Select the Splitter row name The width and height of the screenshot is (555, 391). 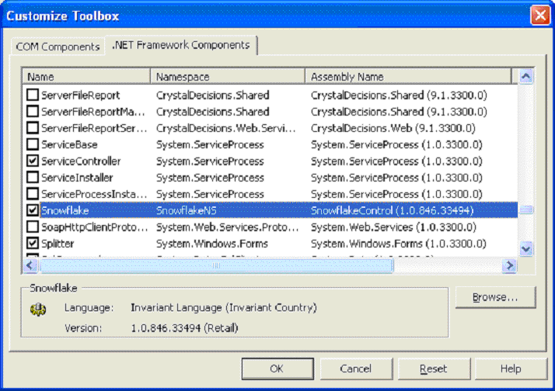58,244
